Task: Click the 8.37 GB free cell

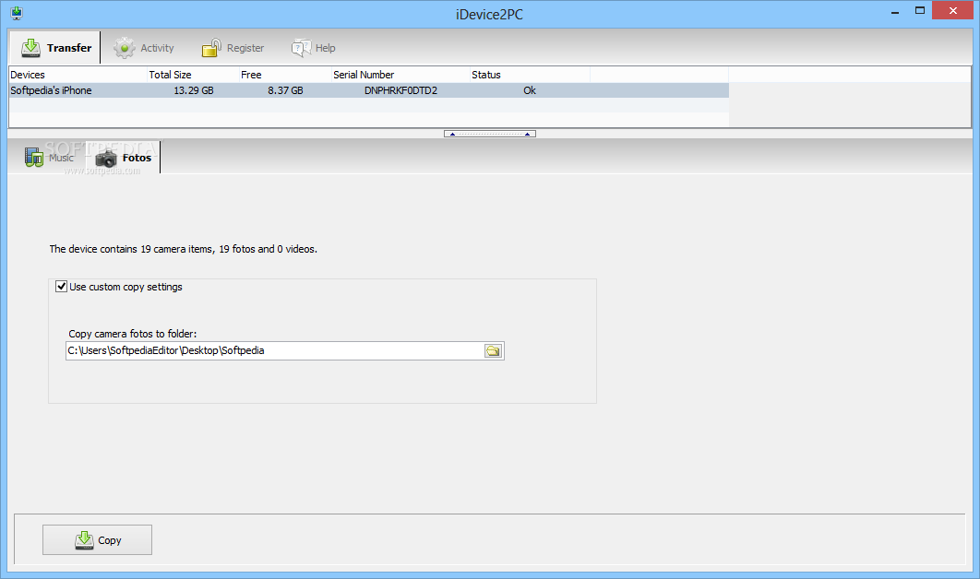Action: pyautogui.click(x=286, y=90)
